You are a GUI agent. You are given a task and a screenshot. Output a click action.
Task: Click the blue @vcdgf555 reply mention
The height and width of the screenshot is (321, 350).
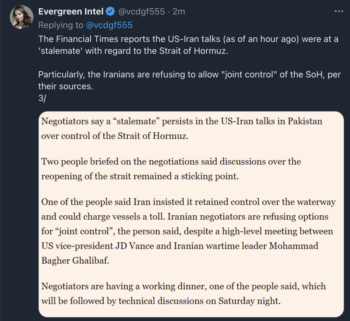pyautogui.click(x=109, y=25)
